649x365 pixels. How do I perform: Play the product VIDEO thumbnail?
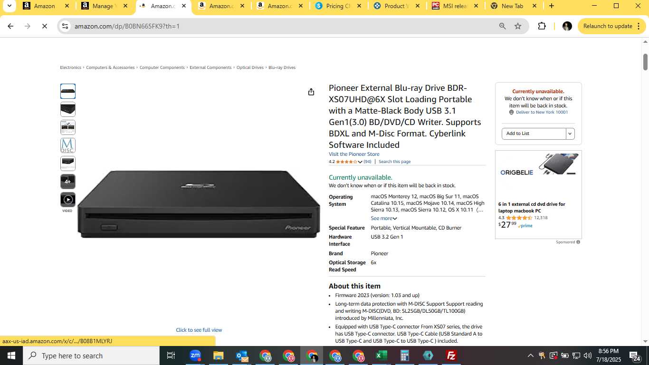68,200
